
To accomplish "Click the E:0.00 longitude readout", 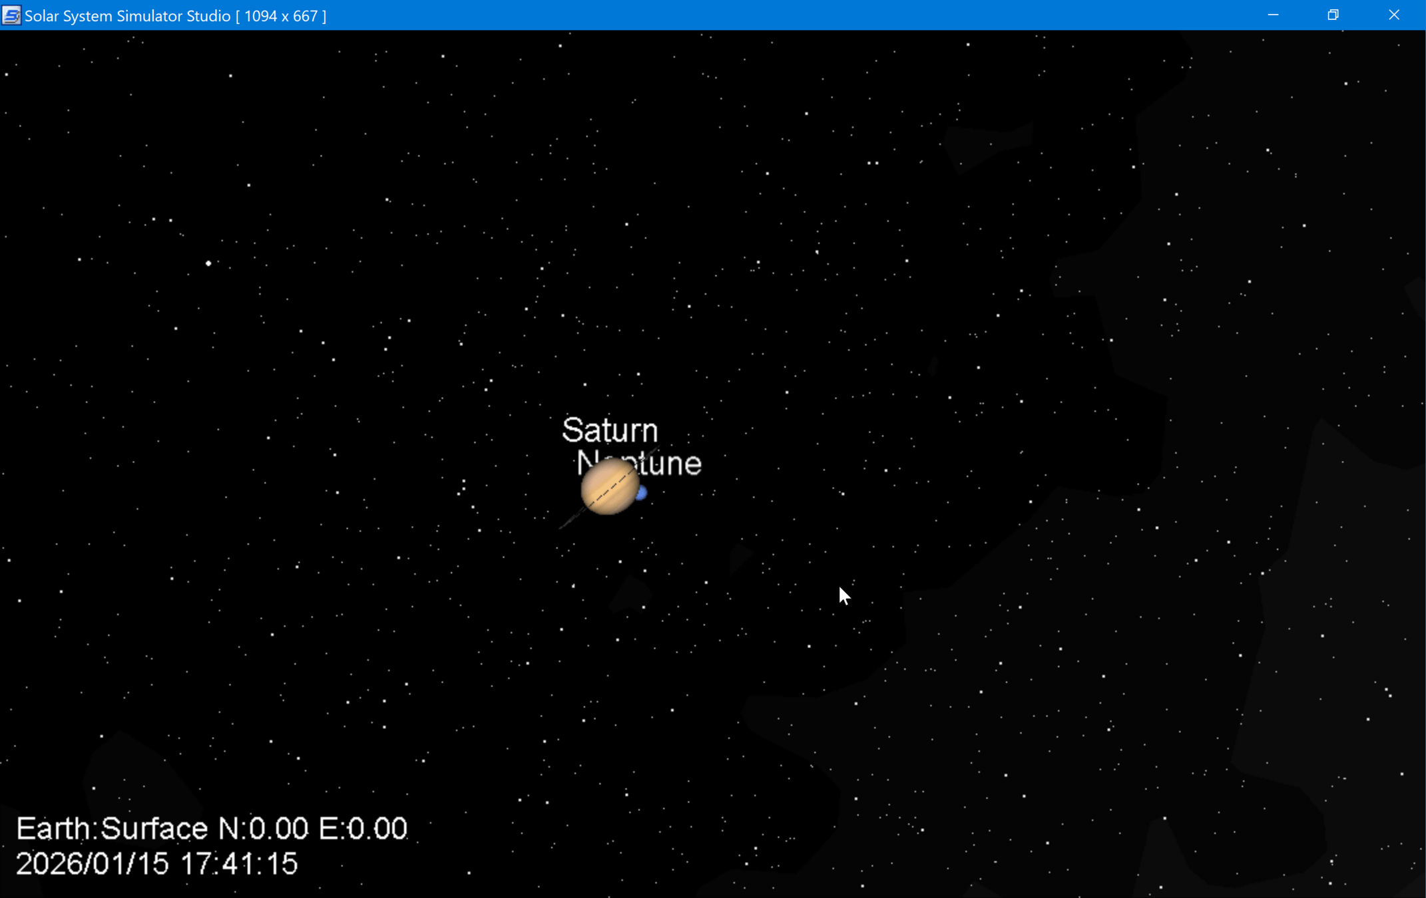I will pos(363,829).
